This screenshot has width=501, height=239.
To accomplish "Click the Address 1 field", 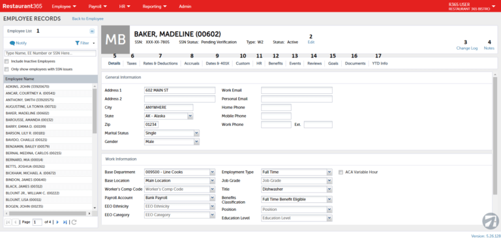I will click(x=179, y=90).
